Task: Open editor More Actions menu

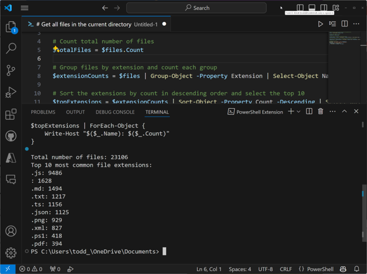Action: 356,24
